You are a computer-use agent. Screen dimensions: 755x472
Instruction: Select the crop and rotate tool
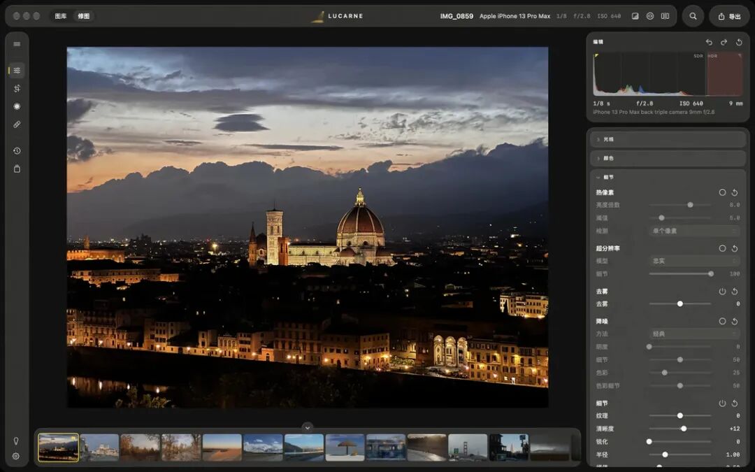(x=17, y=89)
